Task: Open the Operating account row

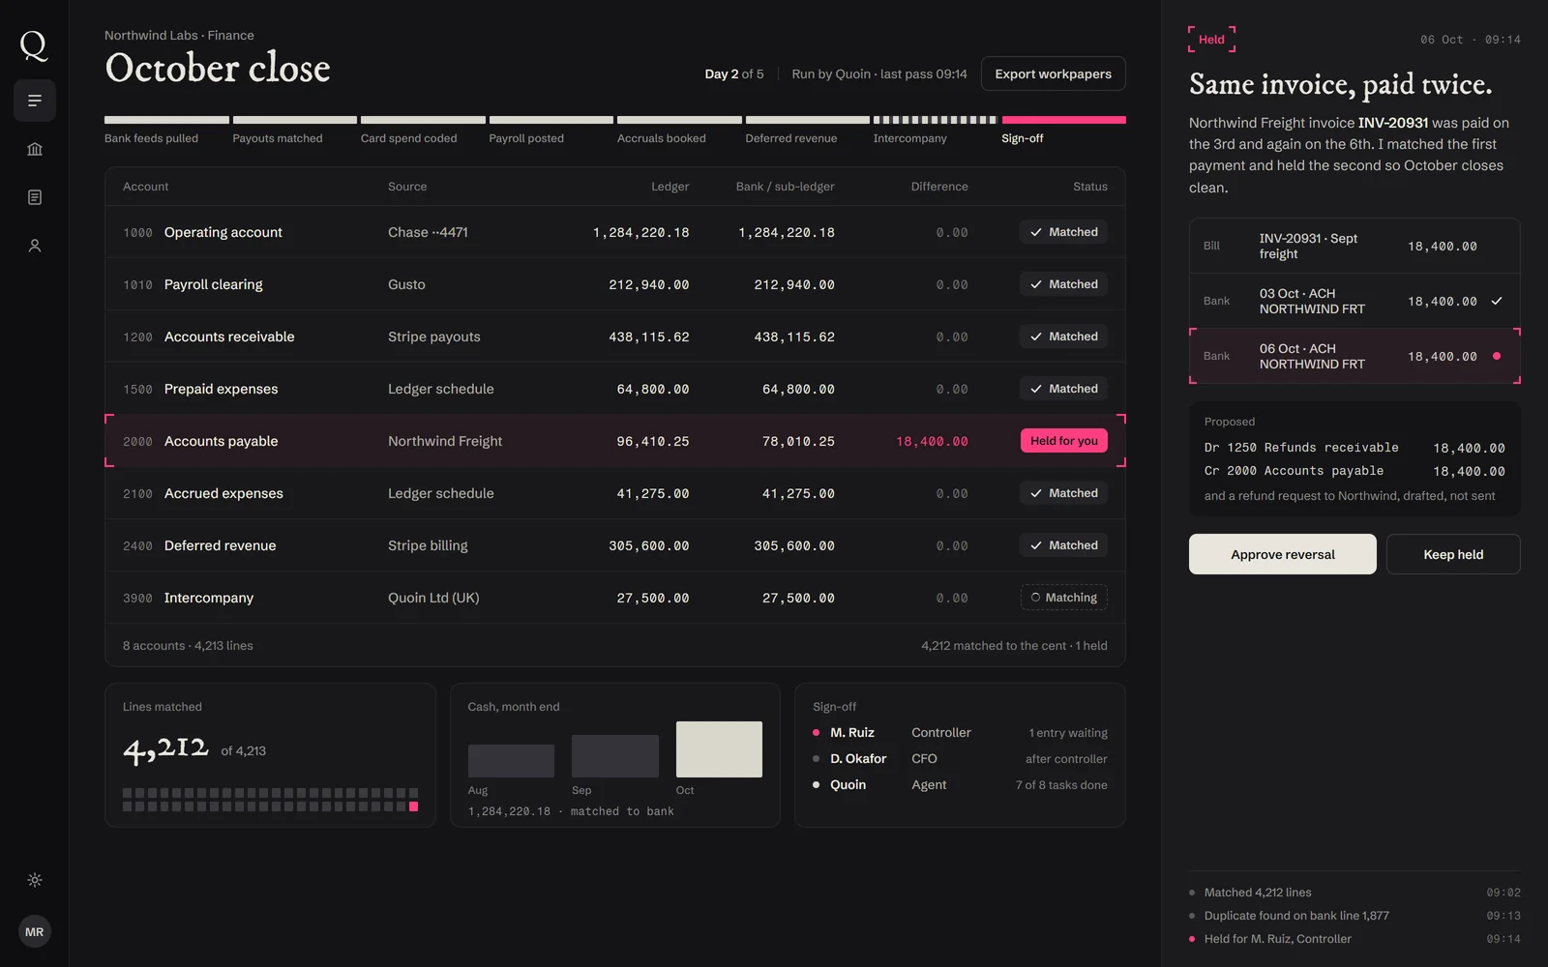Action: tap(615, 232)
